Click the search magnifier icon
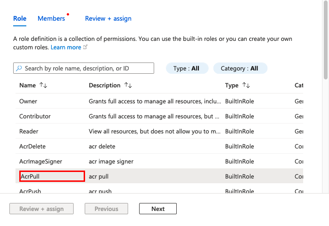This screenshot has height=226, width=329. tap(19, 69)
